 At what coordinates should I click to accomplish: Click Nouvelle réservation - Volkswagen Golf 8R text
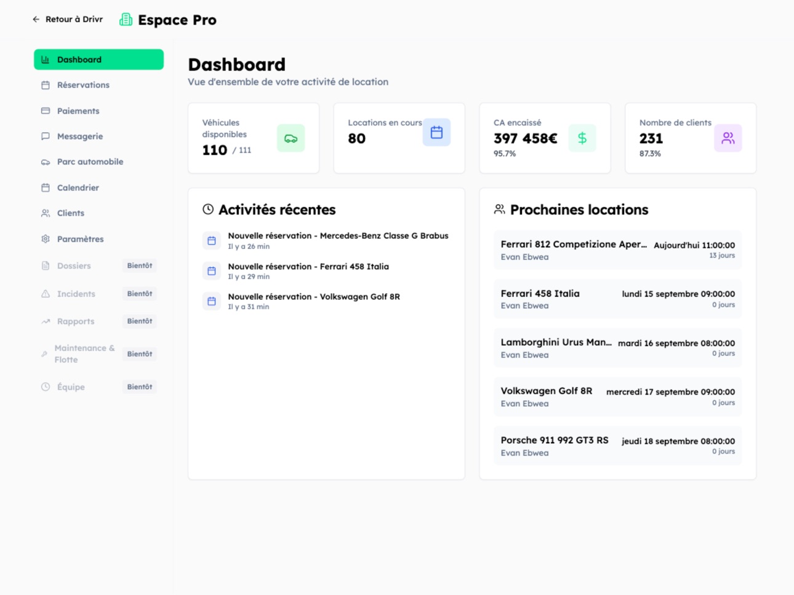coord(314,297)
